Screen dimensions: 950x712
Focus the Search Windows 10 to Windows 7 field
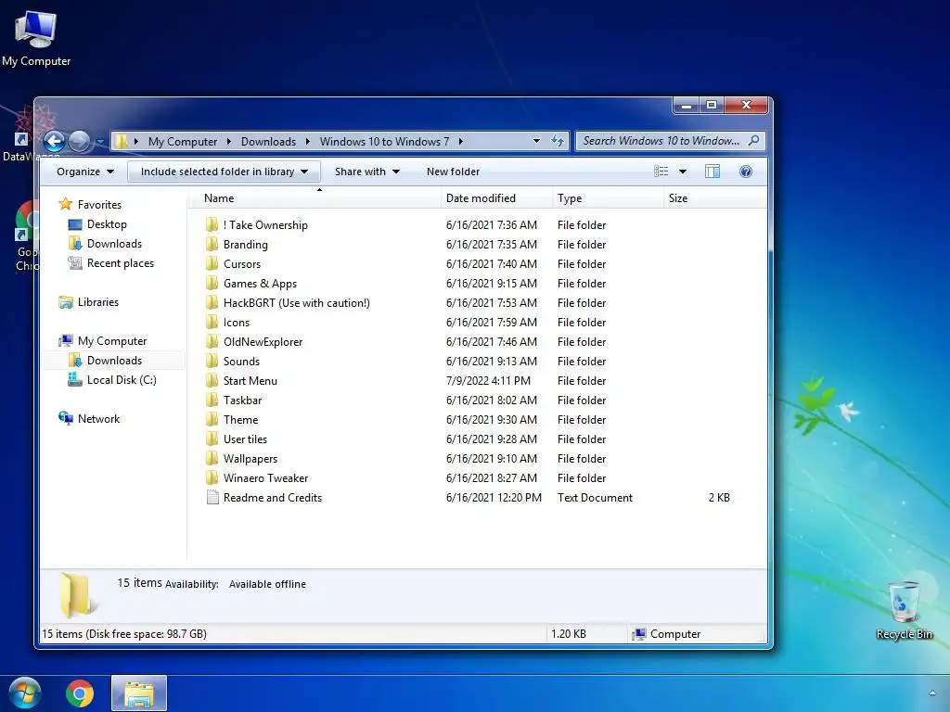pos(670,141)
